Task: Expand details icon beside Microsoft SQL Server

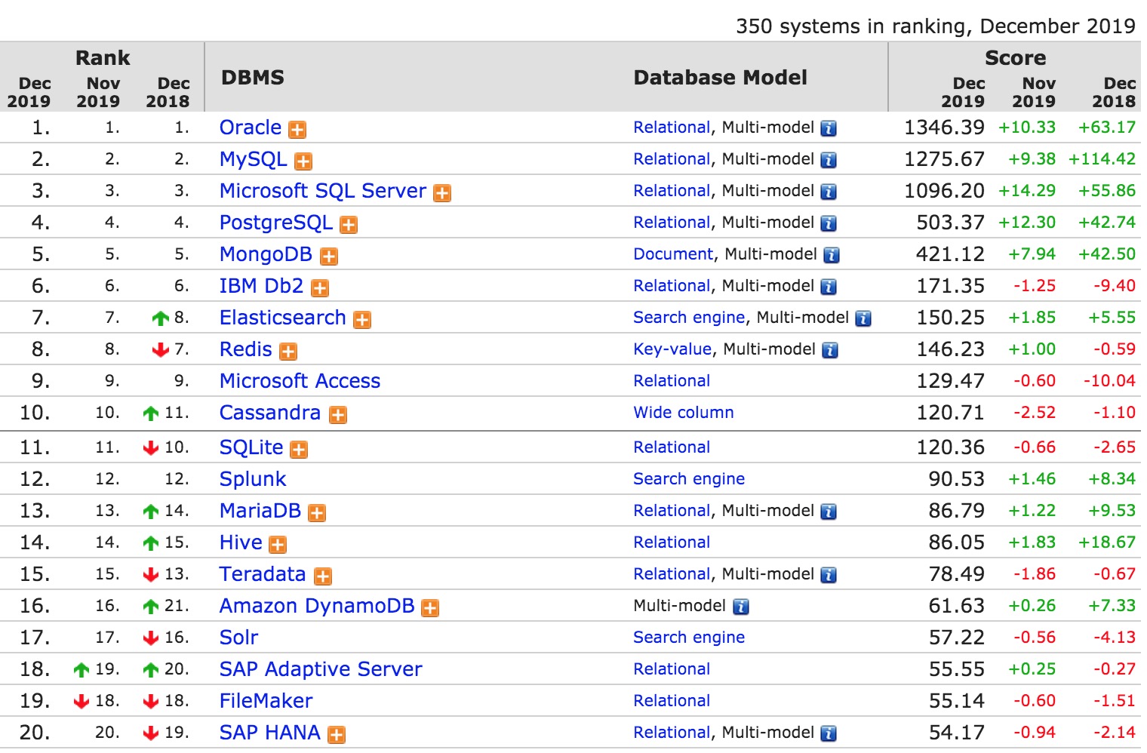Action: [x=442, y=193]
